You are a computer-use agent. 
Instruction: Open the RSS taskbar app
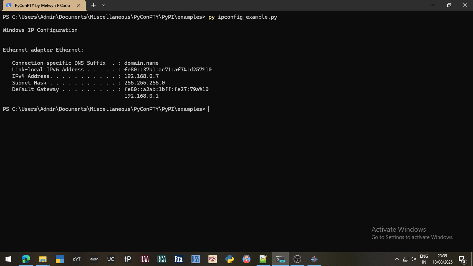pyautogui.click(x=196, y=259)
